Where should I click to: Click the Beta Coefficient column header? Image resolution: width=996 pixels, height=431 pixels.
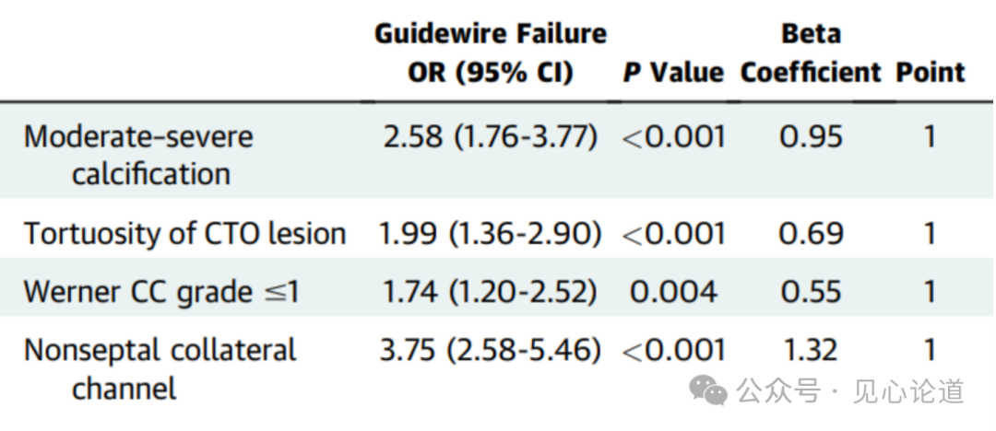click(811, 53)
